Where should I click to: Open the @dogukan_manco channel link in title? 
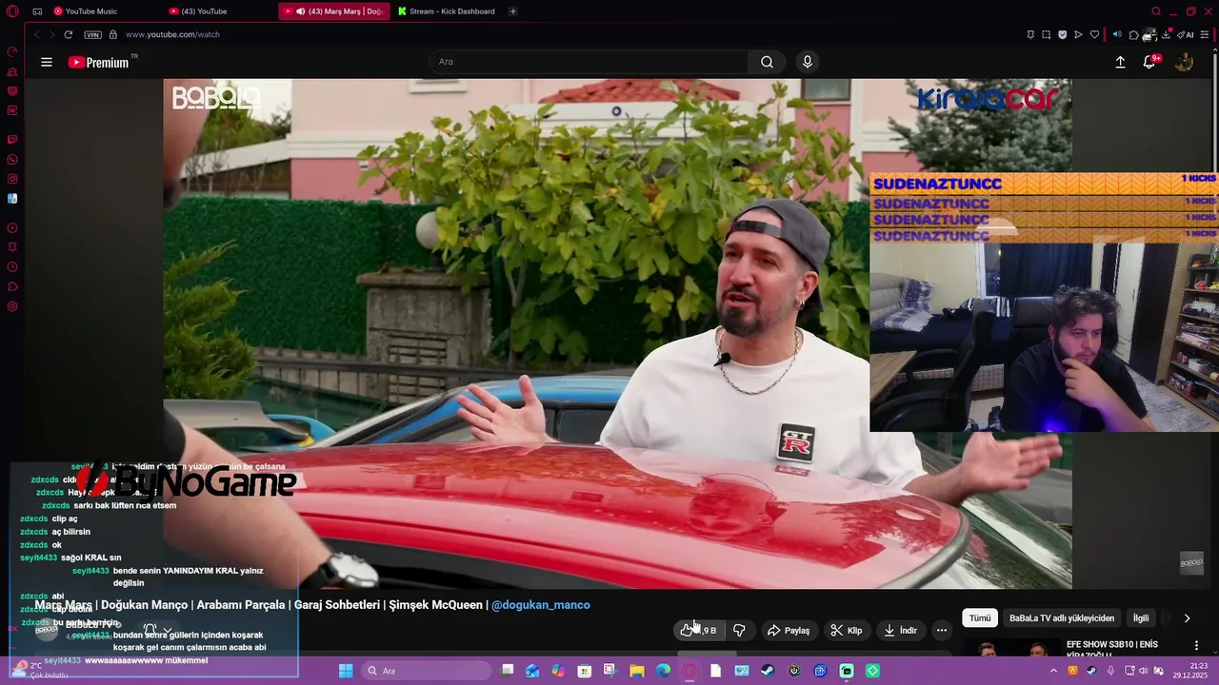tap(541, 605)
